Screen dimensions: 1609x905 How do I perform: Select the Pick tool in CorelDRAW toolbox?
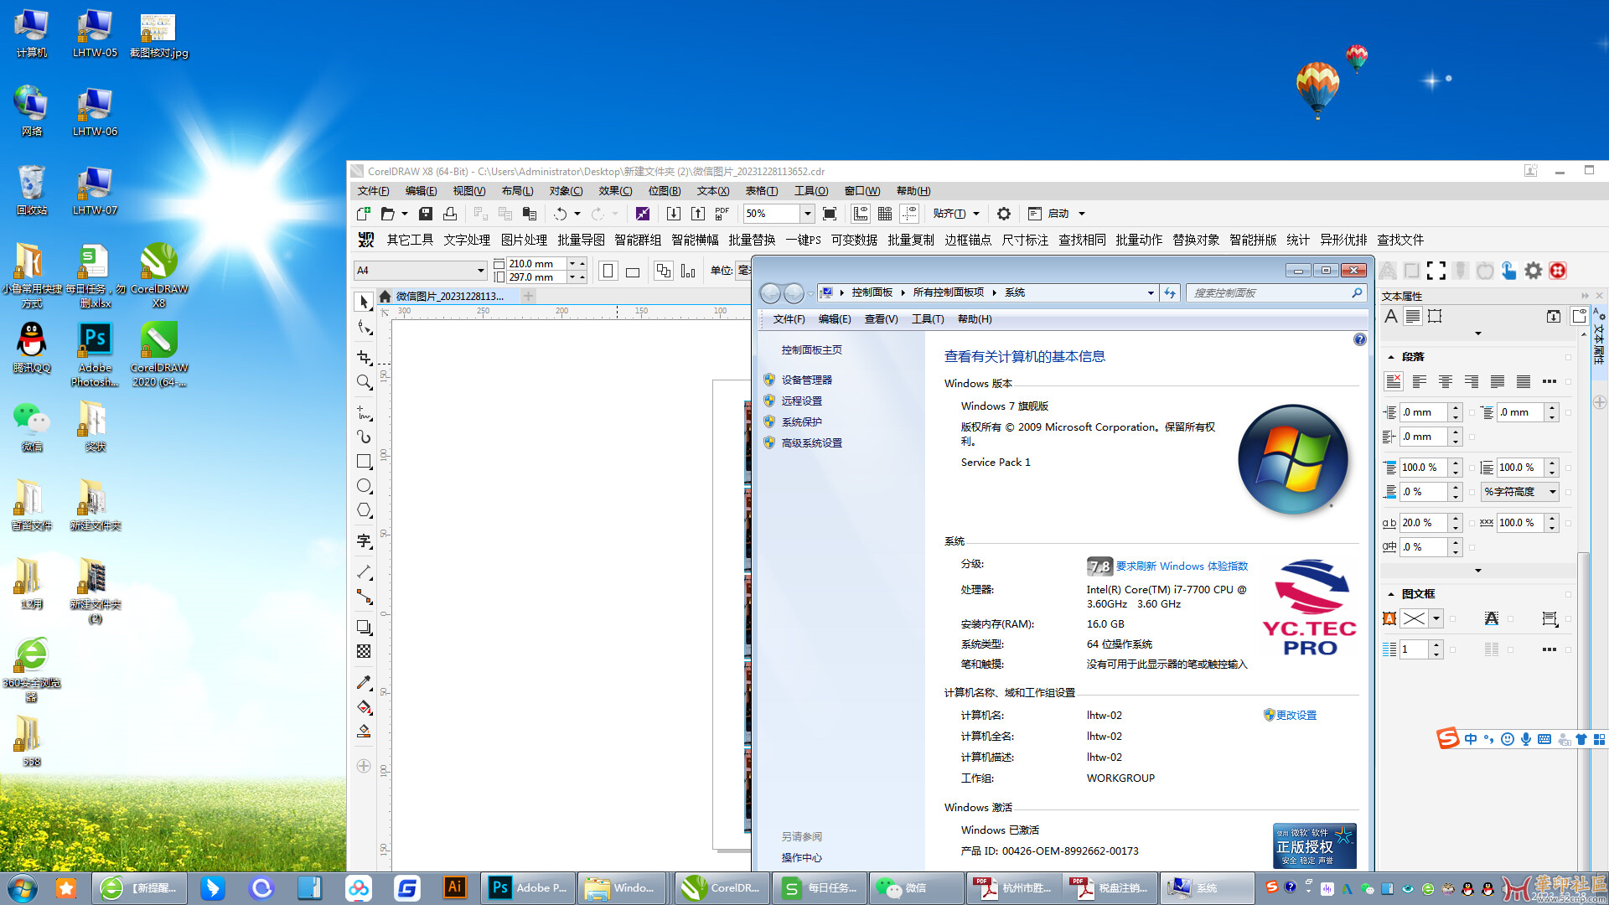tap(364, 301)
